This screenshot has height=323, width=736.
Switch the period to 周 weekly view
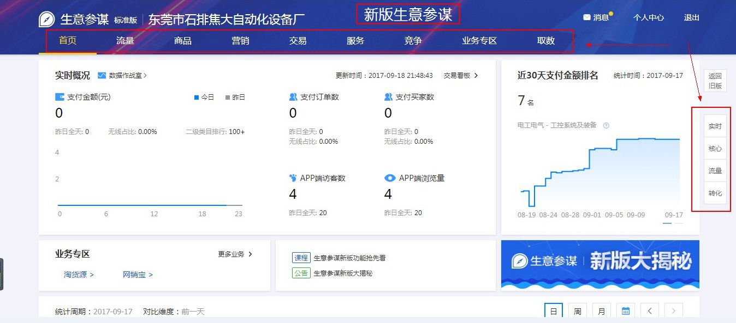coord(577,310)
